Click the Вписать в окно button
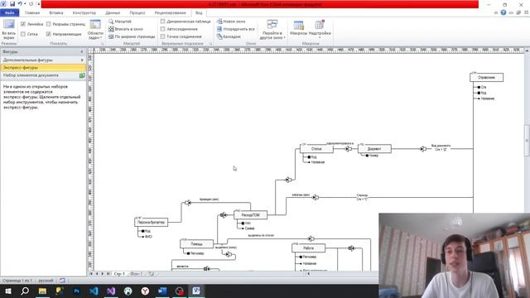 [x=126, y=29]
